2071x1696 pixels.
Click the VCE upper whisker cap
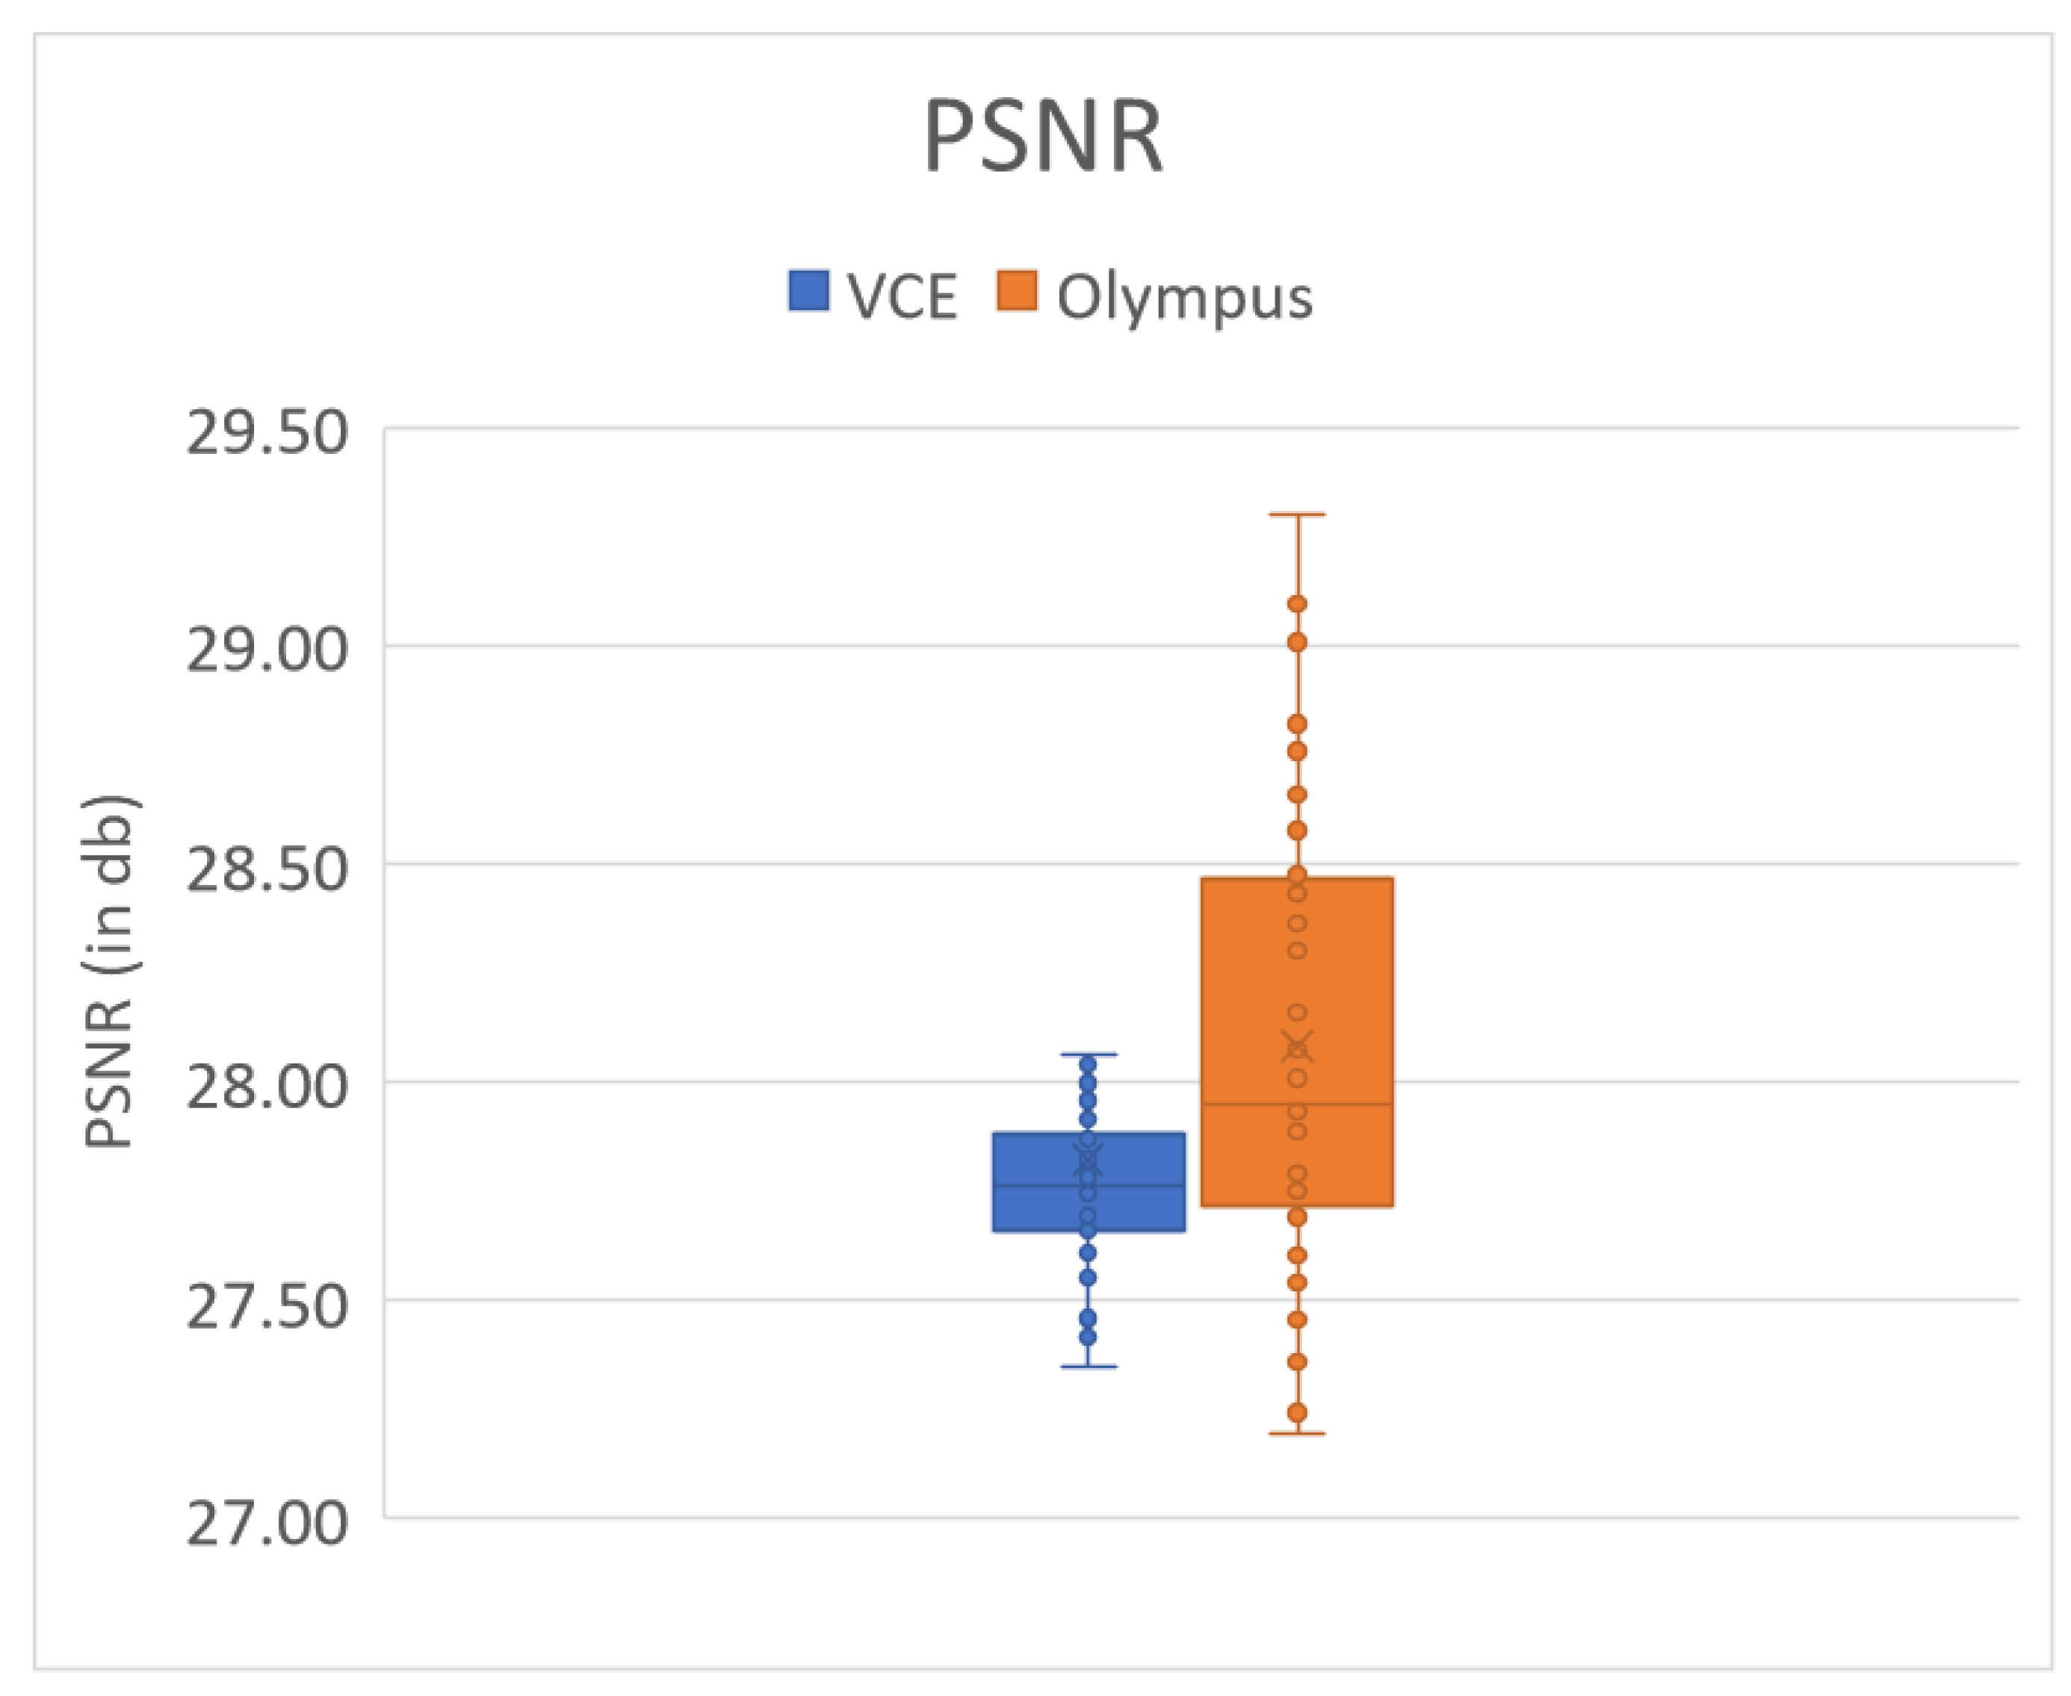[x=1089, y=1054]
